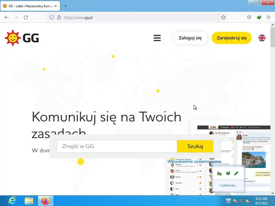Switch language via UK flag icon
275x206 pixels.
tap(262, 38)
